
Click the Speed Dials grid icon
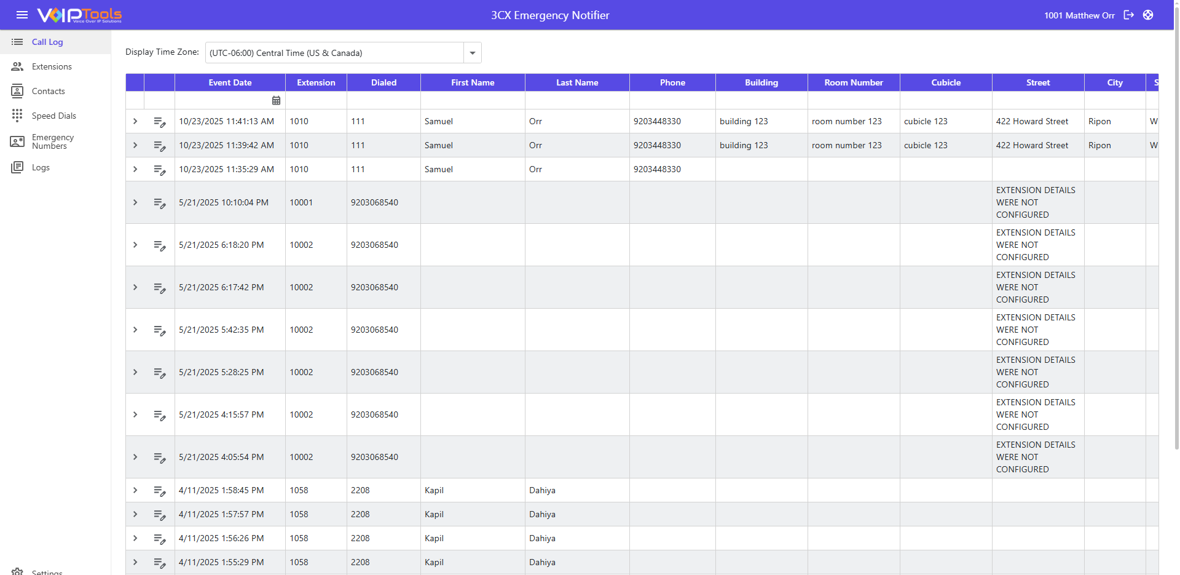coord(17,116)
